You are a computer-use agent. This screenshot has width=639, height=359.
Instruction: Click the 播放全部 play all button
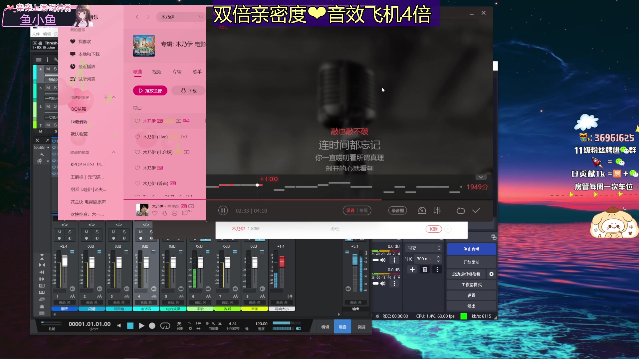click(x=150, y=90)
